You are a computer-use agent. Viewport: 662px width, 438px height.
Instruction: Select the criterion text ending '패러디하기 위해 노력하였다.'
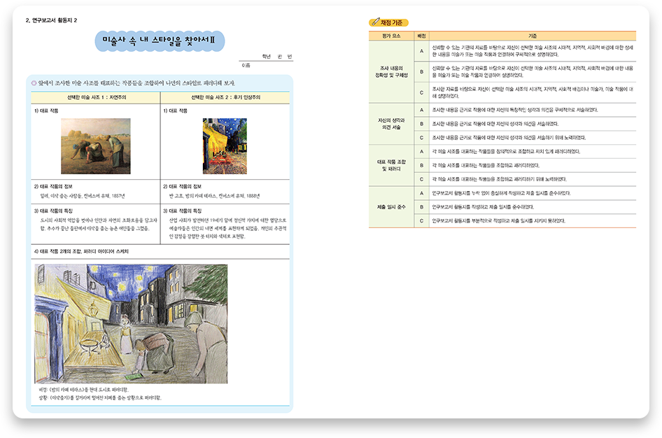(499, 179)
